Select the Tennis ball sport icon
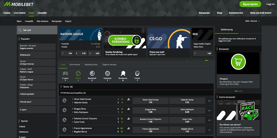277x138 pixels. click(78, 73)
